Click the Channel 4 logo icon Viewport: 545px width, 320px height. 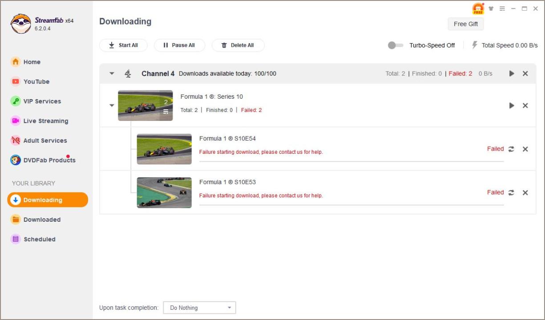128,74
